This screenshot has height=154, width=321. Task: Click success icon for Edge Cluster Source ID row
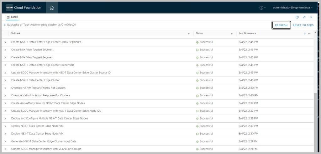coord(197,73)
